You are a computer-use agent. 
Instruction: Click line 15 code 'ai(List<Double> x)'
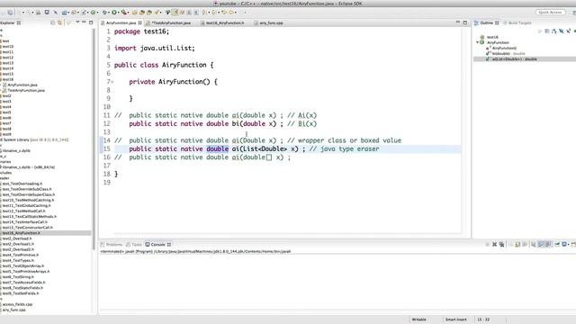[265, 148]
